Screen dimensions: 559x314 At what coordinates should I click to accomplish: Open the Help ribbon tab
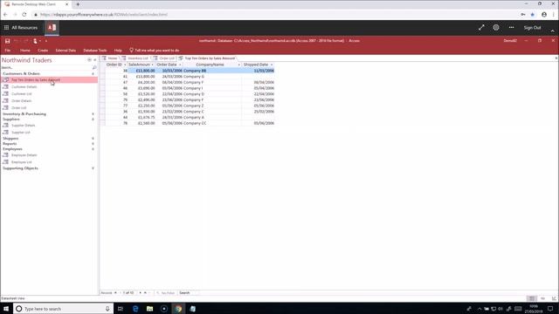click(x=118, y=51)
